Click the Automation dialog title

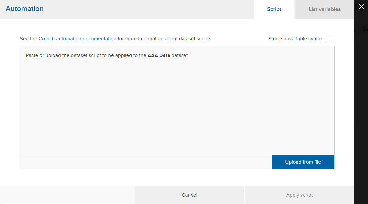(x=25, y=9)
